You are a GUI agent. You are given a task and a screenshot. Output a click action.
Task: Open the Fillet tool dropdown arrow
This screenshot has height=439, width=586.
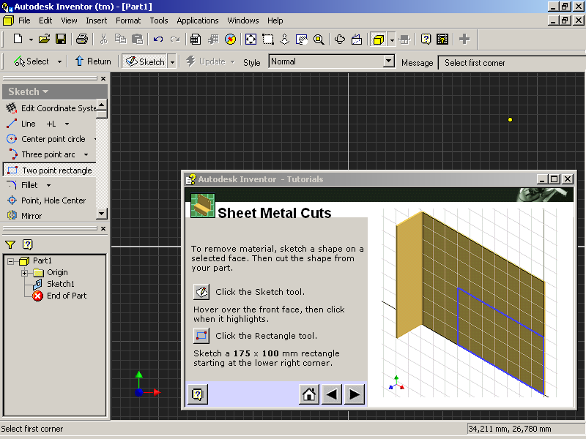point(48,185)
